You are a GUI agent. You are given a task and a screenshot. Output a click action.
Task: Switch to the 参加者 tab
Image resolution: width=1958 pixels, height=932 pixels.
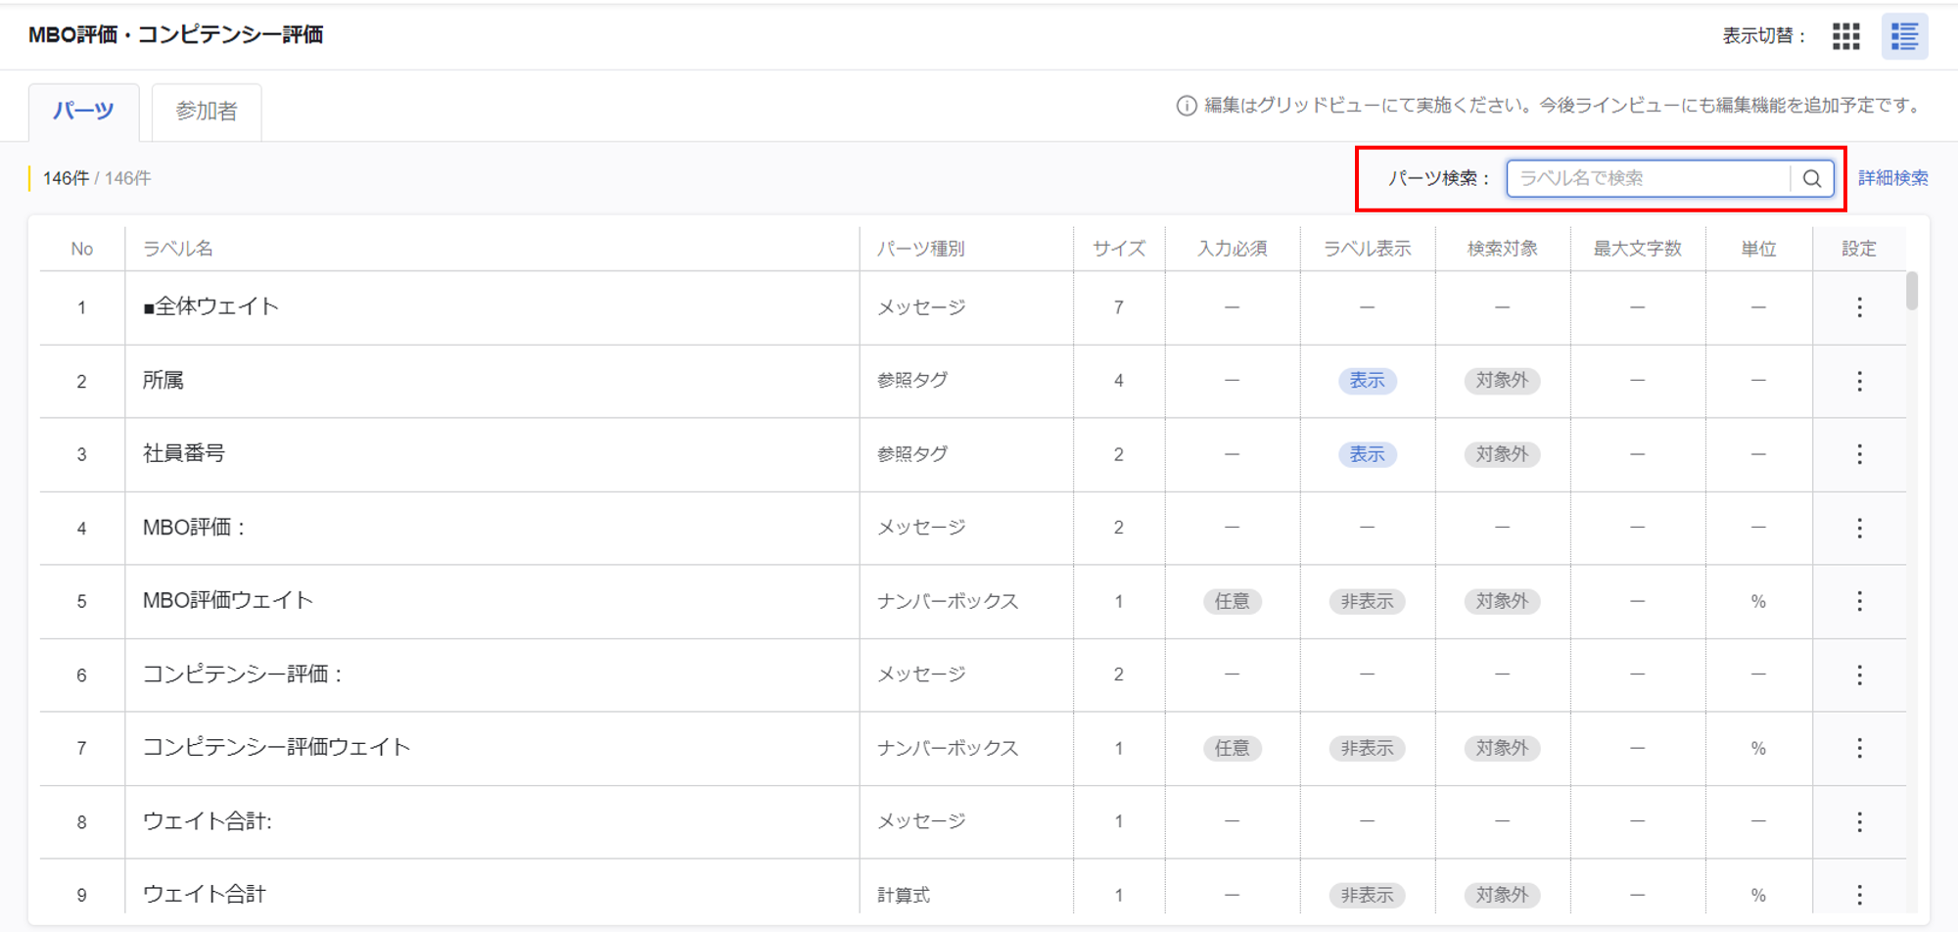pyautogui.click(x=207, y=112)
